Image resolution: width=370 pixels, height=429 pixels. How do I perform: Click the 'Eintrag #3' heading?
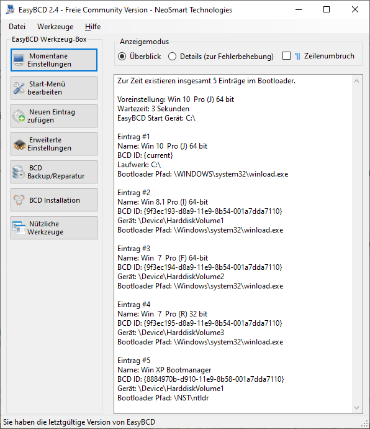click(x=134, y=249)
